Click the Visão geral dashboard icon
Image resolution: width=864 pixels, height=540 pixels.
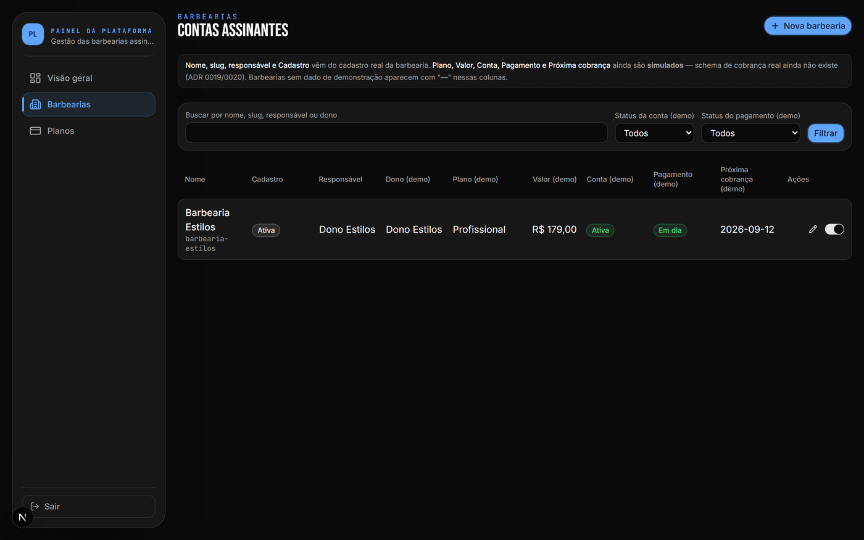[35, 78]
